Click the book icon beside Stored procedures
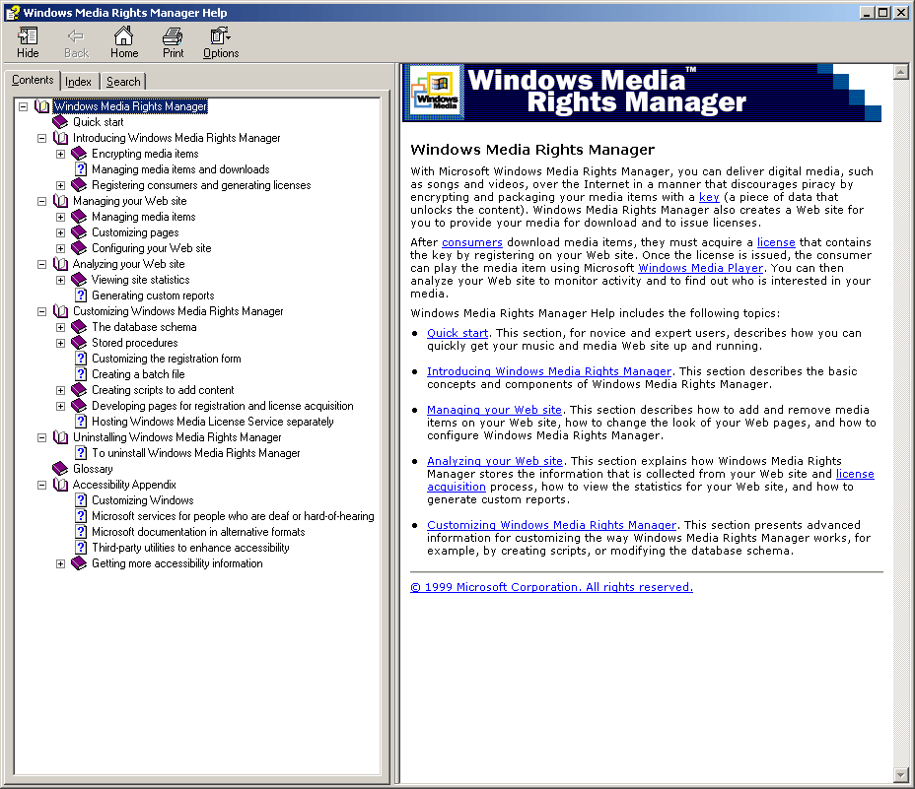The height and width of the screenshot is (789, 915). (79, 343)
